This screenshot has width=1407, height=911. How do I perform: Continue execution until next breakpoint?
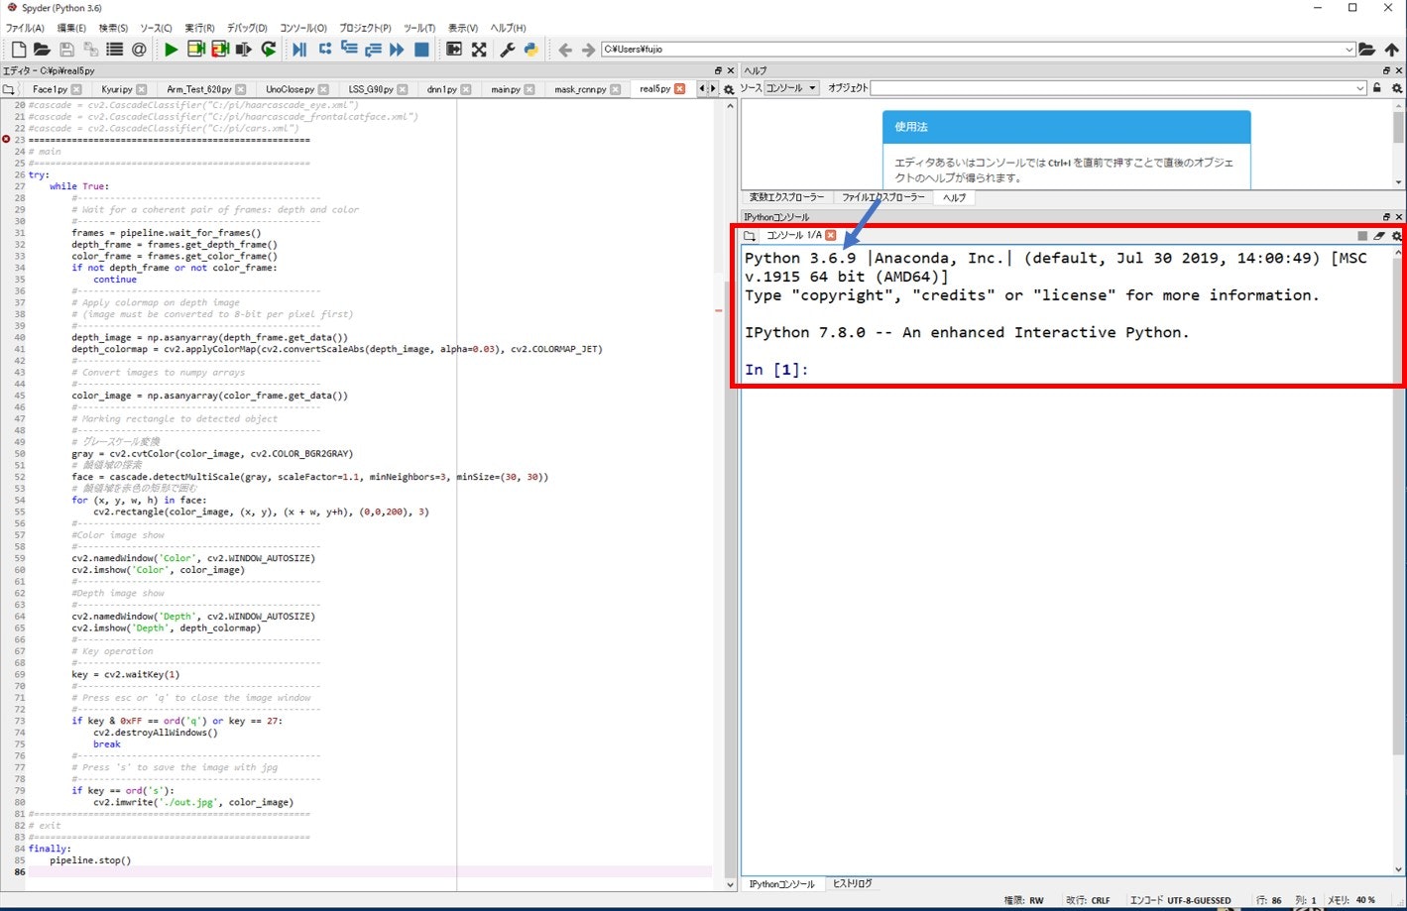(397, 50)
